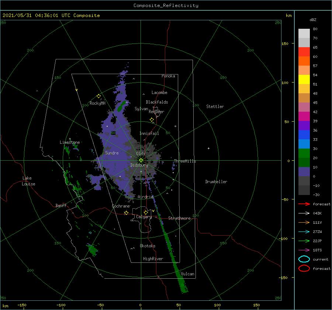
Task: Select the 39 dBZ magenta color swatch
Action: point(304,116)
